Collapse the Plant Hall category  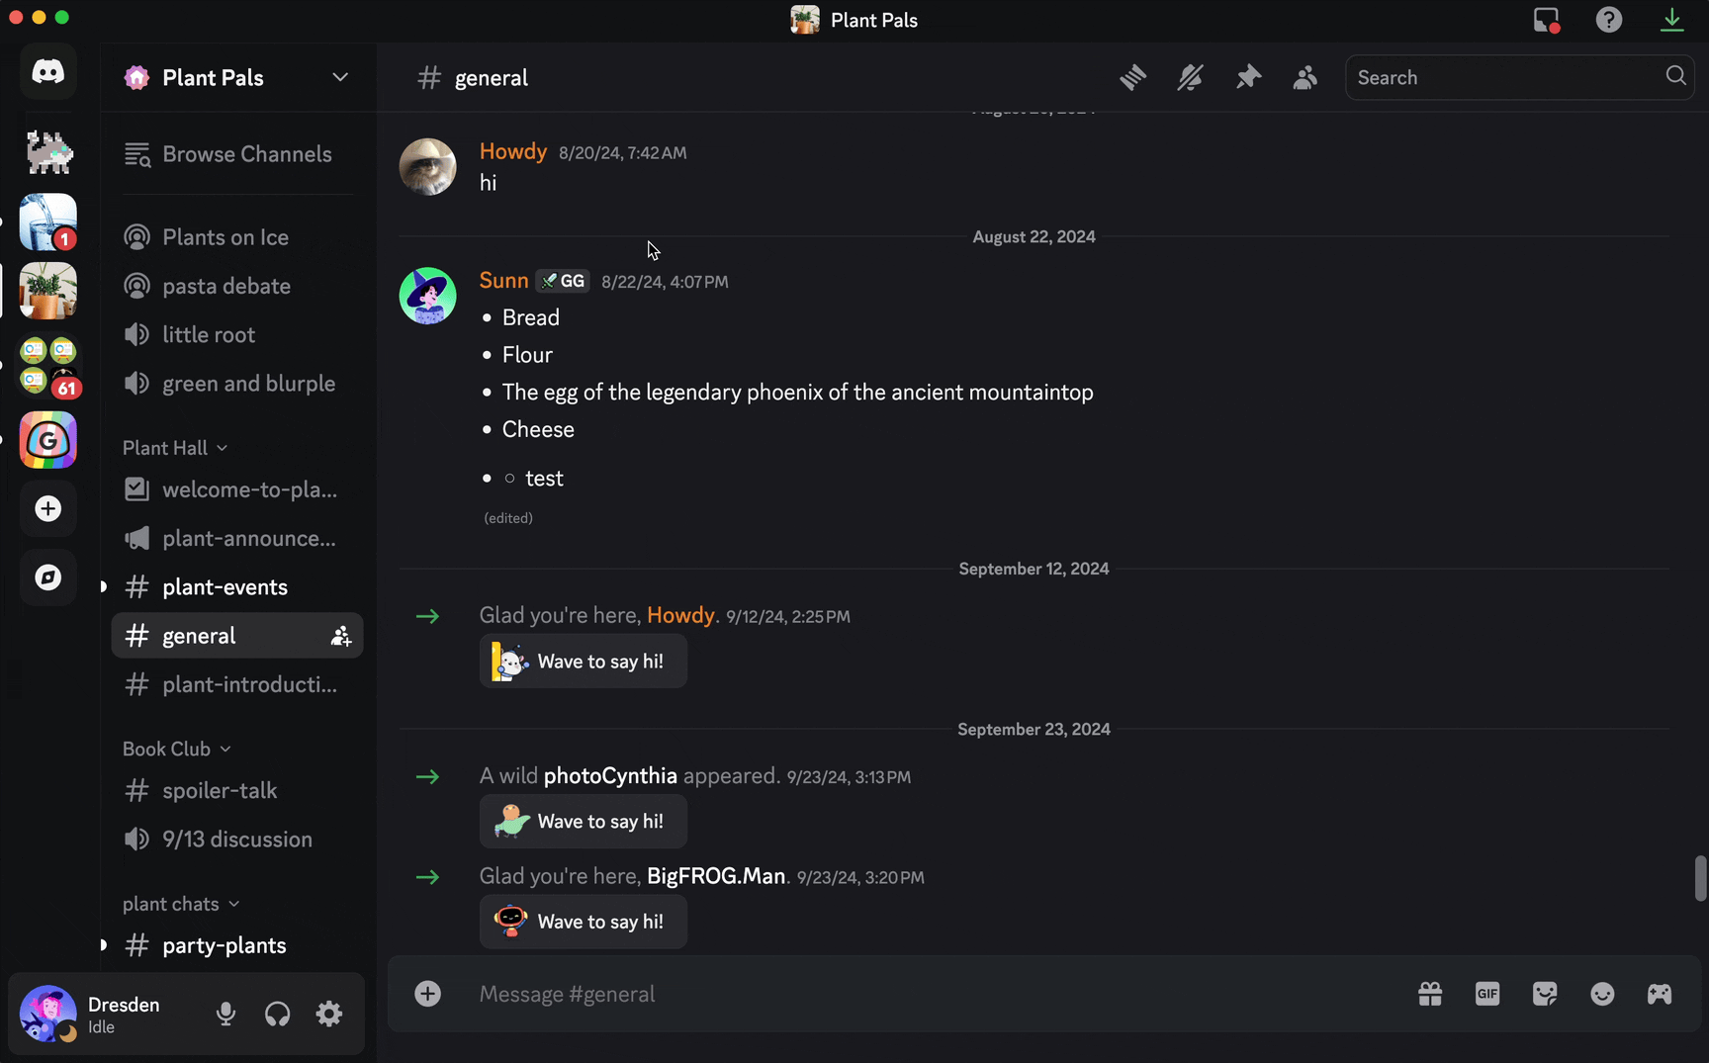pos(175,448)
